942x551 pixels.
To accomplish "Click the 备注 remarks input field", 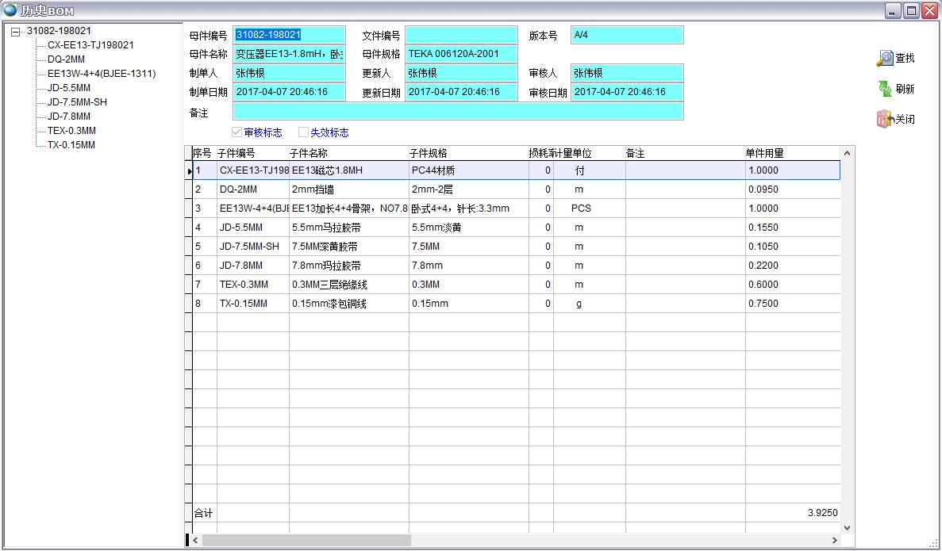I will tap(458, 112).
